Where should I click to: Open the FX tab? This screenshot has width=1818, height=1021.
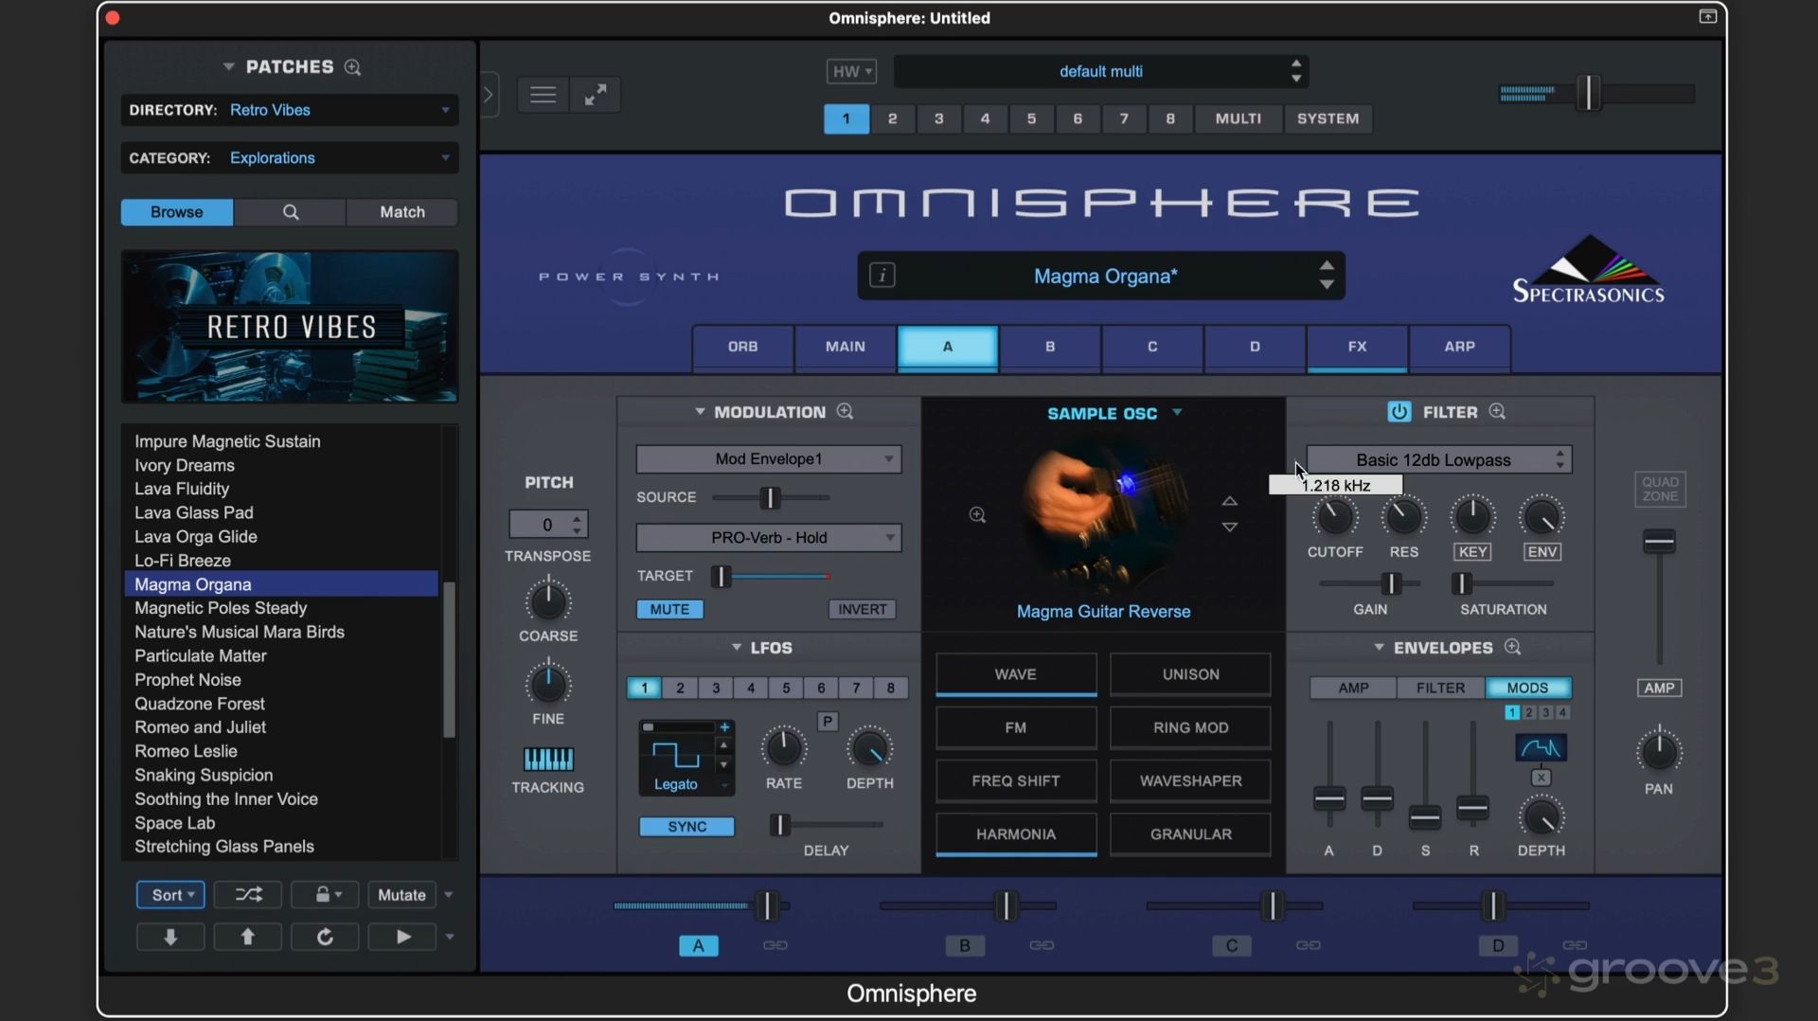click(1358, 347)
